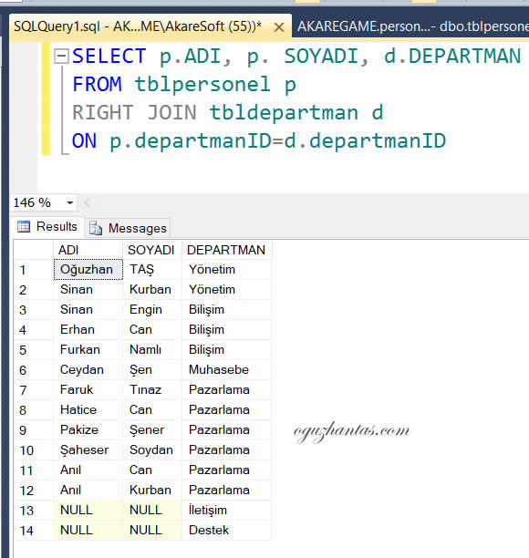Collapse the SELECT query code block

(x=61, y=57)
